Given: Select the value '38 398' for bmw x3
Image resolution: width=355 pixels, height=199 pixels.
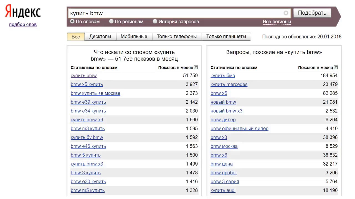Looking at the screenshot, I should (x=330, y=137).
